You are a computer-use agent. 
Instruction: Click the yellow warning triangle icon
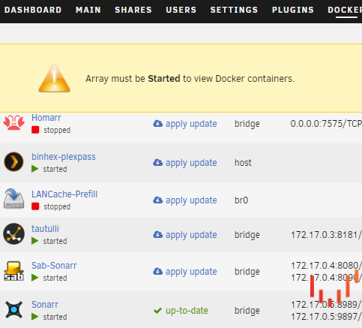[54, 78]
